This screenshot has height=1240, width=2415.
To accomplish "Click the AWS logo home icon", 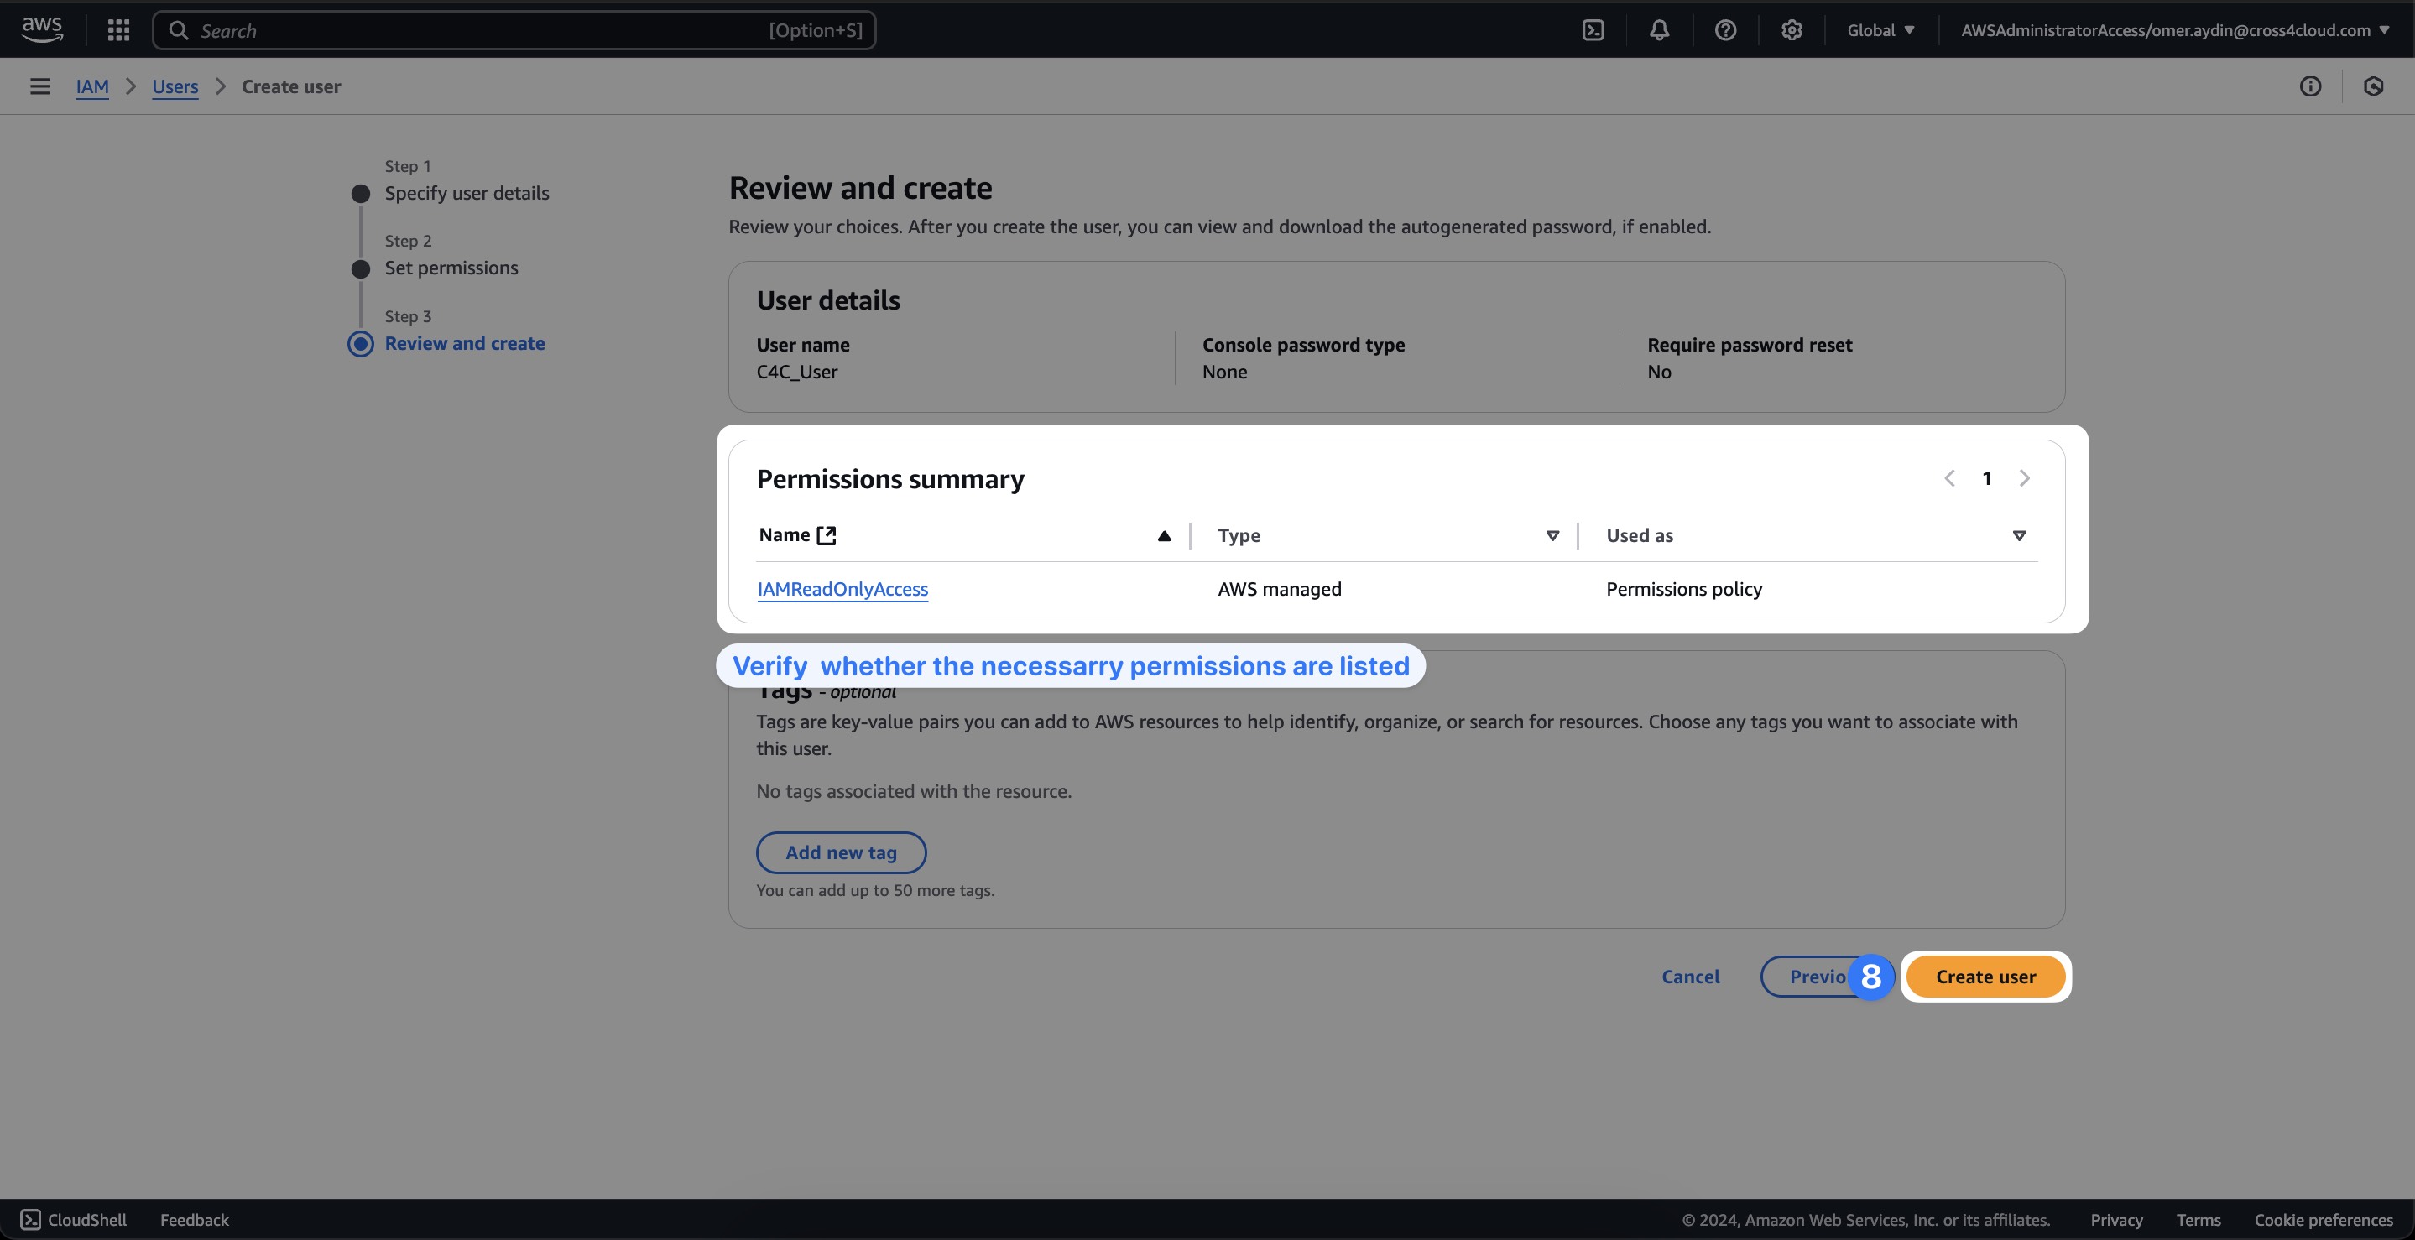I will coord(42,30).
